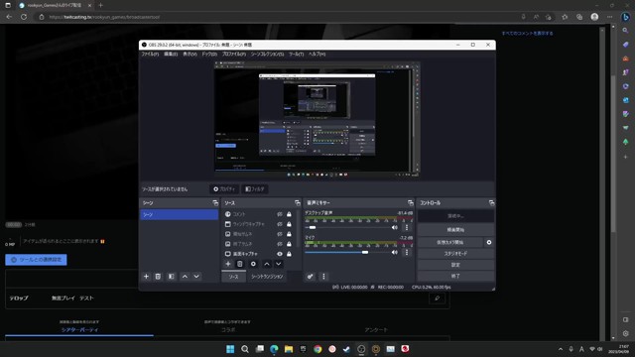The height and width of the screenshot is (357, 635).
Task: Open OBS Studio from Windows taskbar
Action: click(361, 349)
